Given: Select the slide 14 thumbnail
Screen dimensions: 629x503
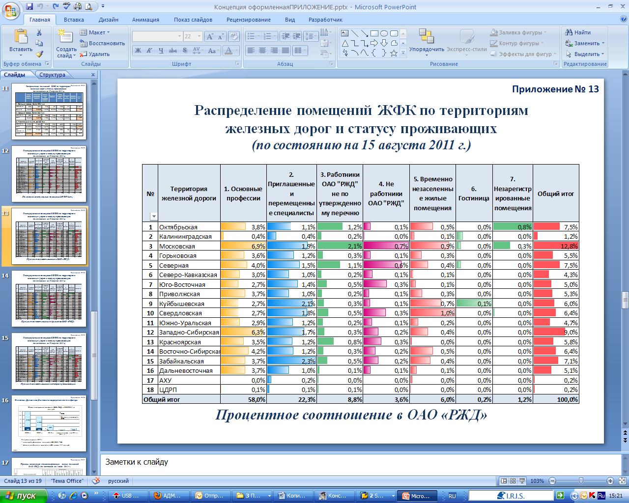Looking at the screenshot, I should tap(49, 299).
